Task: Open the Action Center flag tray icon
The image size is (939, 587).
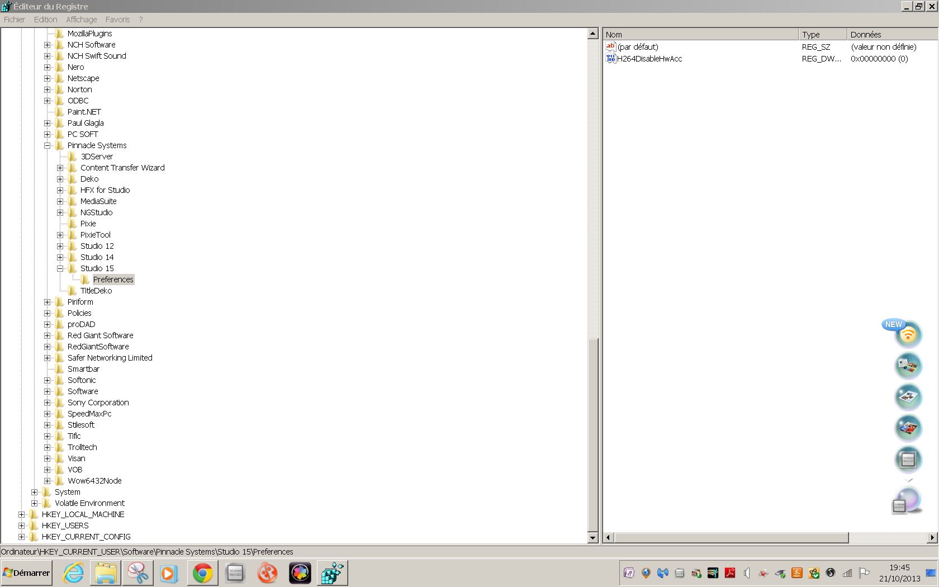Action: [x=864, y=573]
